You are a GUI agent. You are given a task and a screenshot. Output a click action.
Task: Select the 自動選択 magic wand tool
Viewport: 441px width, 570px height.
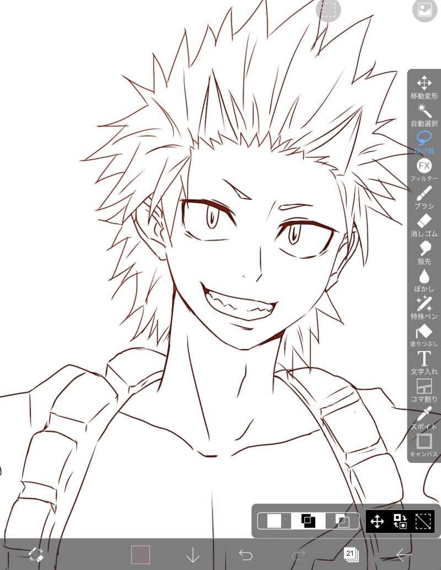click(x=424, y=115)
